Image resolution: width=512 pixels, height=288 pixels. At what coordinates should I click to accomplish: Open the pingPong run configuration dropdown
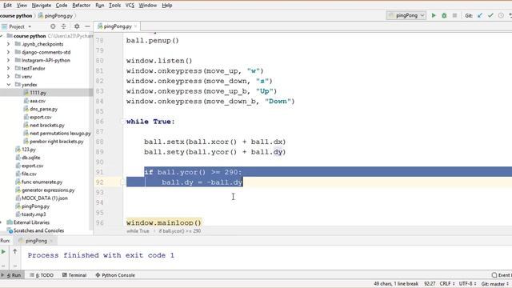click(406, 15)
